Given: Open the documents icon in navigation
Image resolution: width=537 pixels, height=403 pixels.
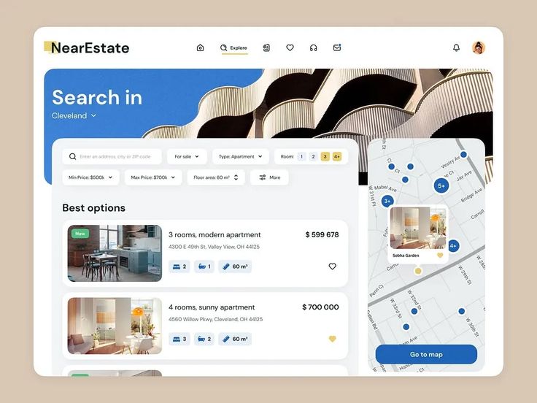Looking at the screenshot, I should tap(266, 47).
